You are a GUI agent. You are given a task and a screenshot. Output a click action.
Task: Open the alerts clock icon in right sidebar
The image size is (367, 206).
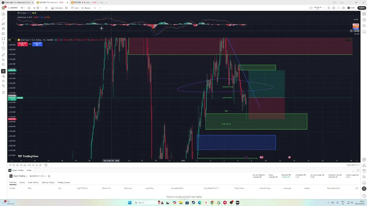point(364,19)
